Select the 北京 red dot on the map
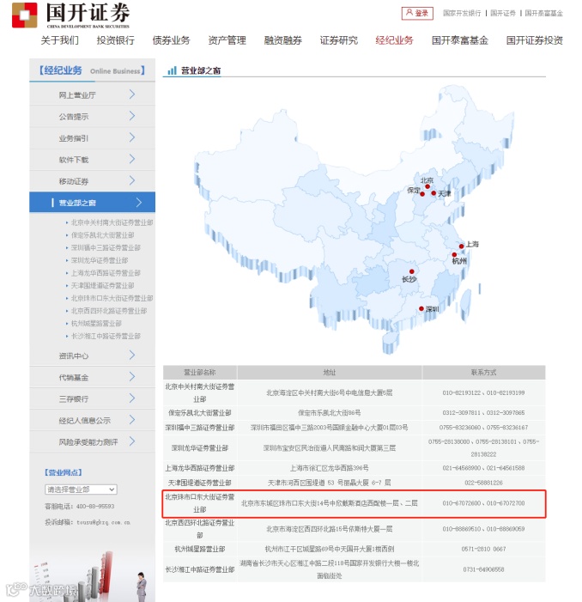Viewport: 582px width, 602px height. tap(427, 186)
